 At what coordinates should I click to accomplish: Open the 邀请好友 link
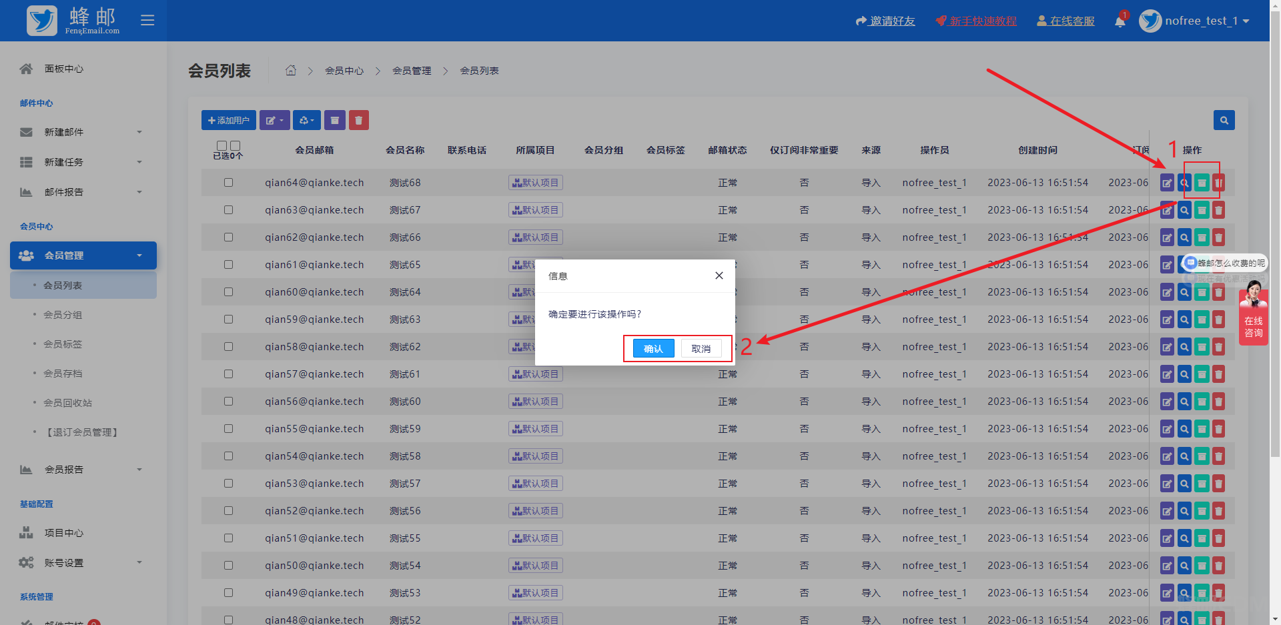[x=885, y=21]
